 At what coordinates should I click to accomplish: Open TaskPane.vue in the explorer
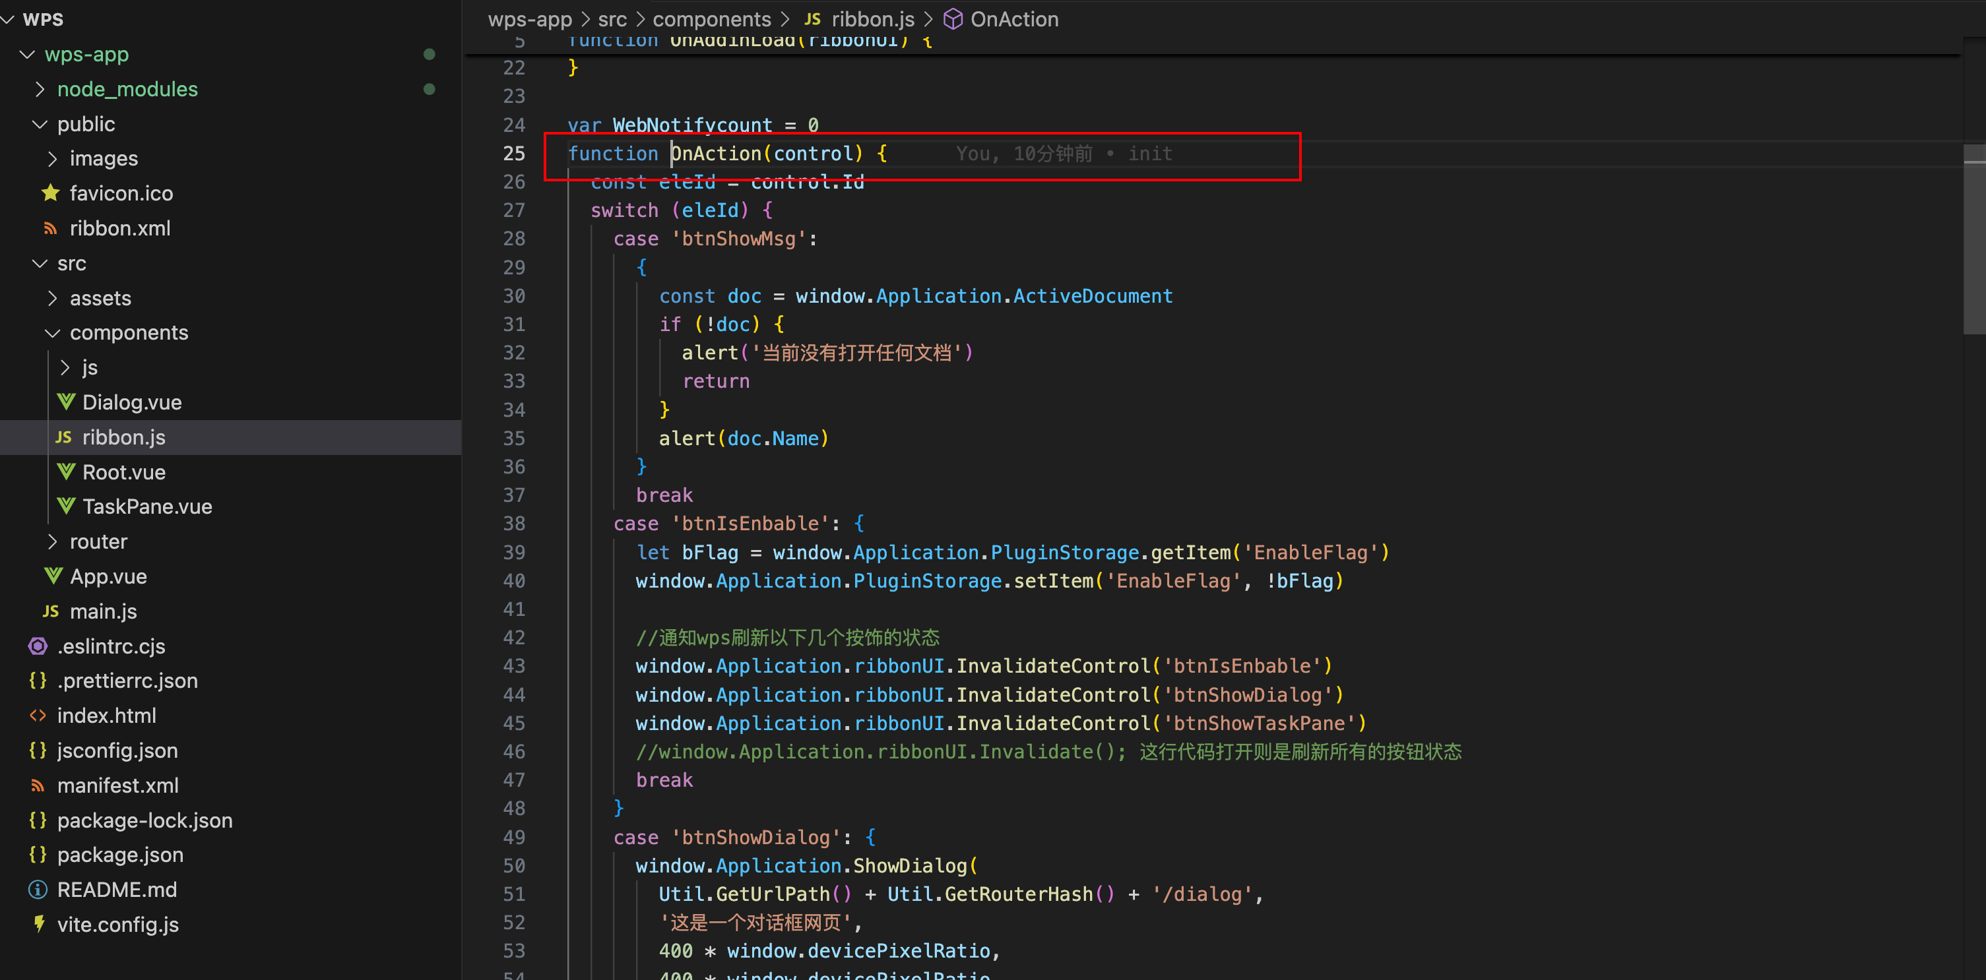click(146, 507)
